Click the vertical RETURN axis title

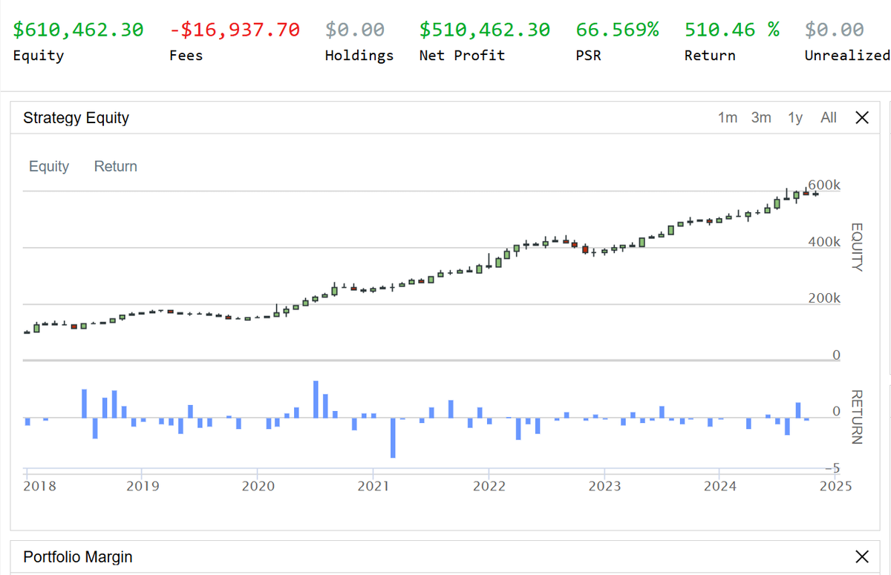tap(856, 417)
